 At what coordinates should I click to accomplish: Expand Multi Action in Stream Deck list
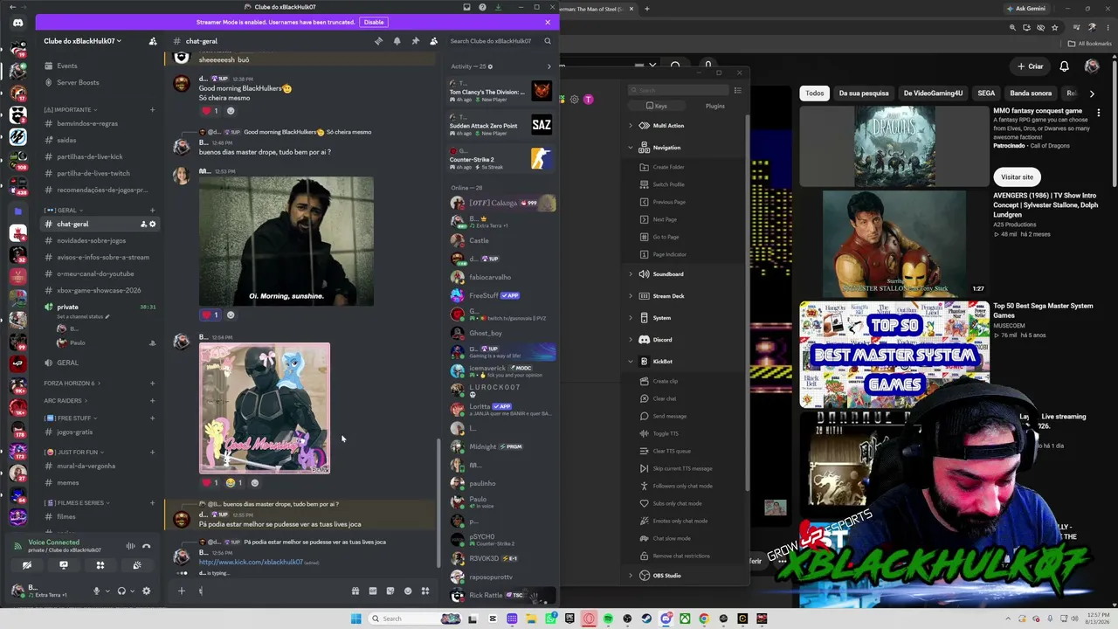coord(631,126)
